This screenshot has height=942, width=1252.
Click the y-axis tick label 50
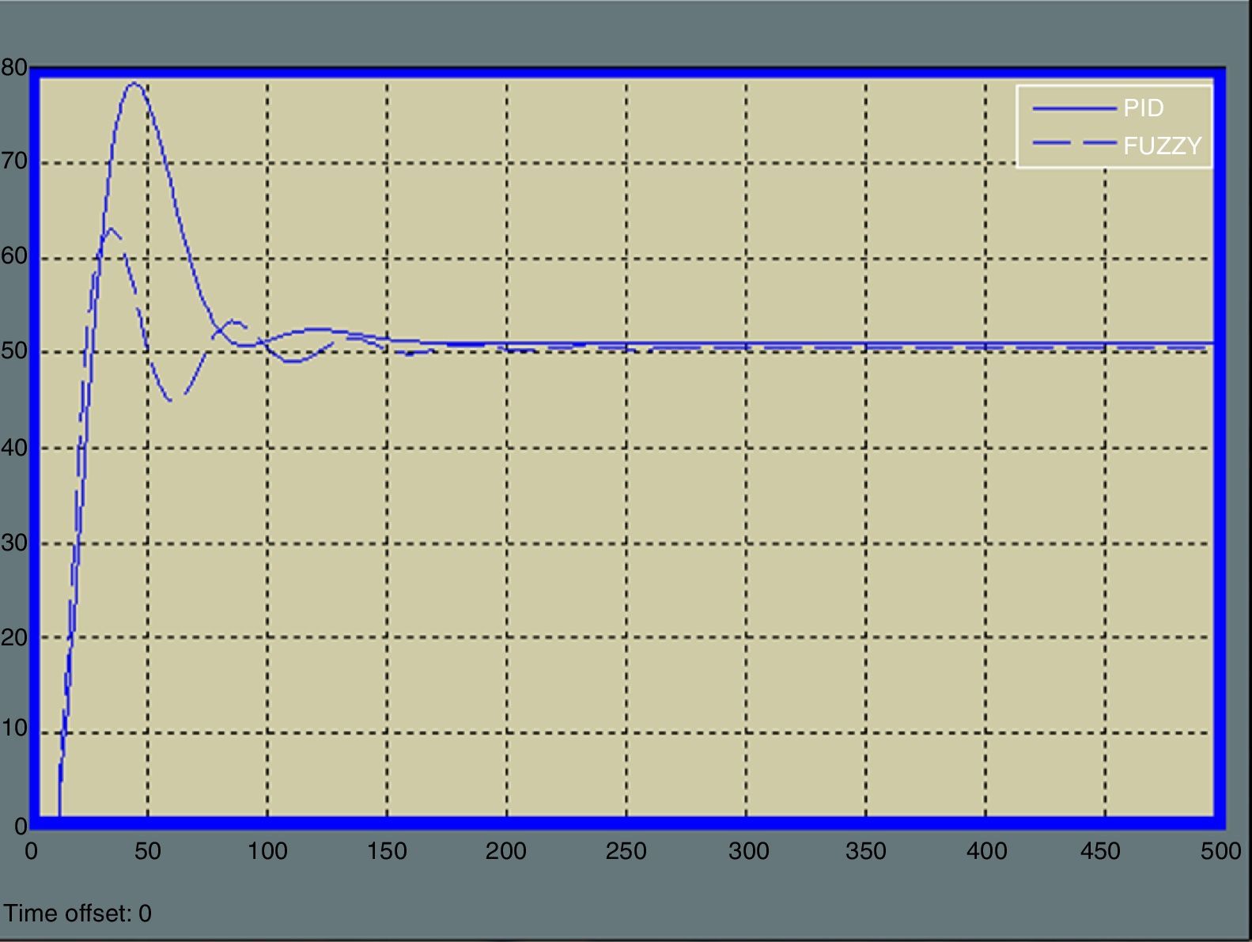[x=14, y=351]
